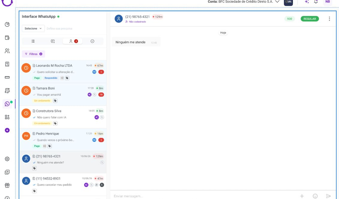Click the 67m timer on Leonardo conversation
Viewport: 339px width, 199px height.
coord(99,66)
